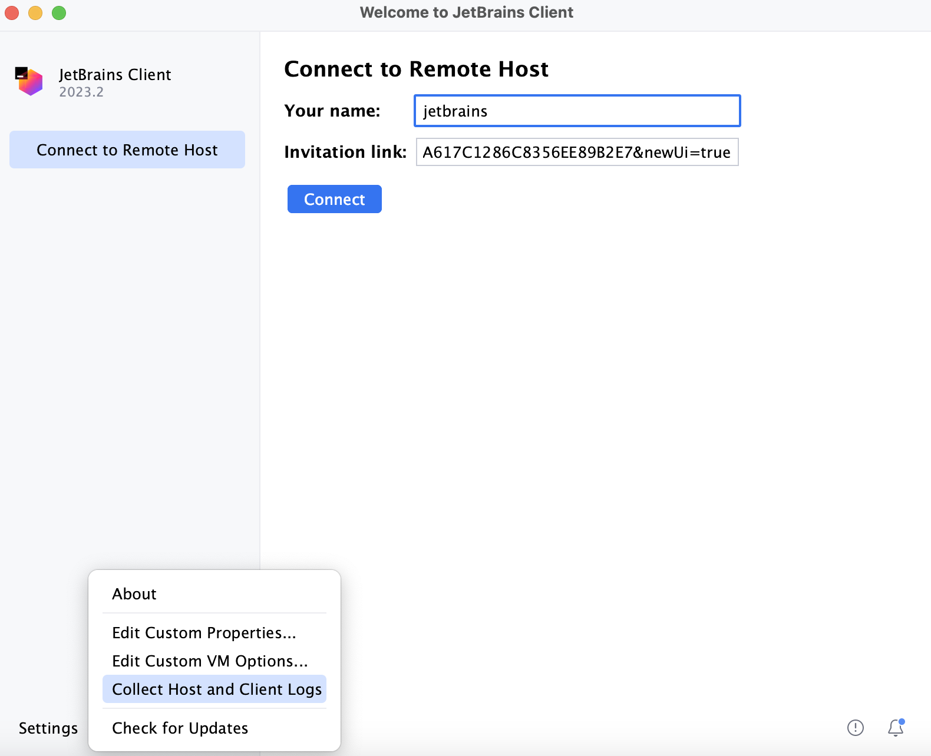Click the JetBrains Client logo icon
This screenshot has width=931, height=756.
[x=29, y=81]
